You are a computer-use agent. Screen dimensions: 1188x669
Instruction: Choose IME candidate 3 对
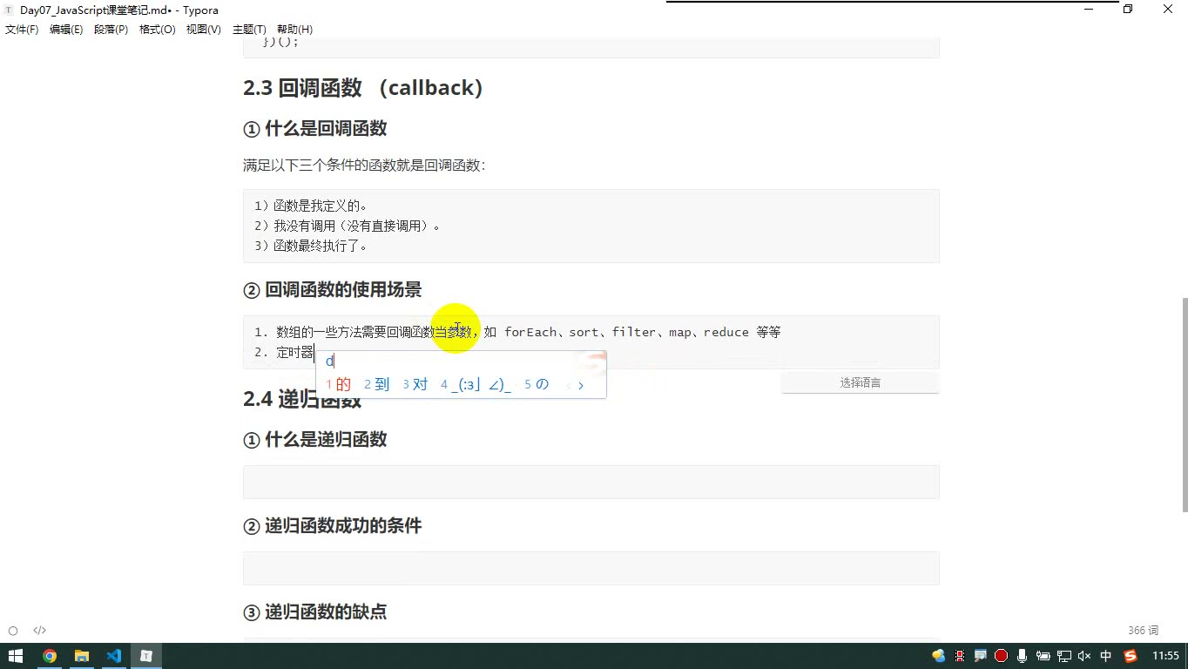pos(415,384)
